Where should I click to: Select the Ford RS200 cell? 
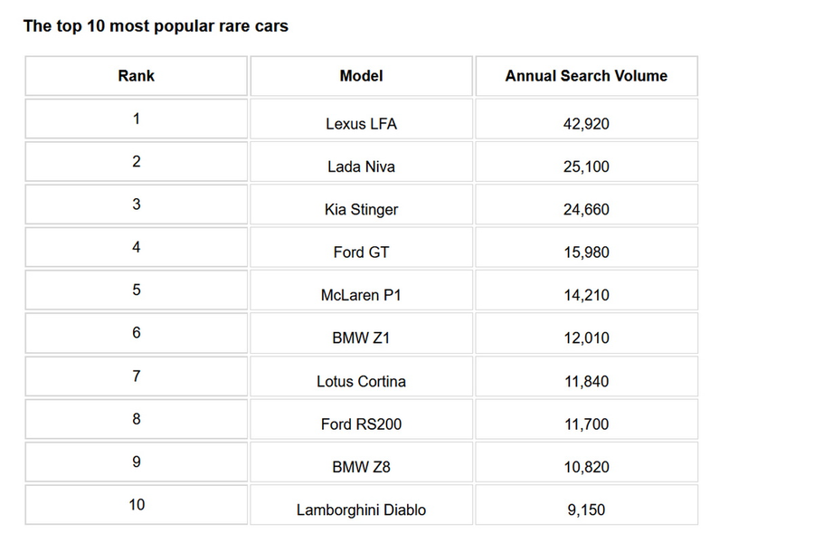(361, 424)
